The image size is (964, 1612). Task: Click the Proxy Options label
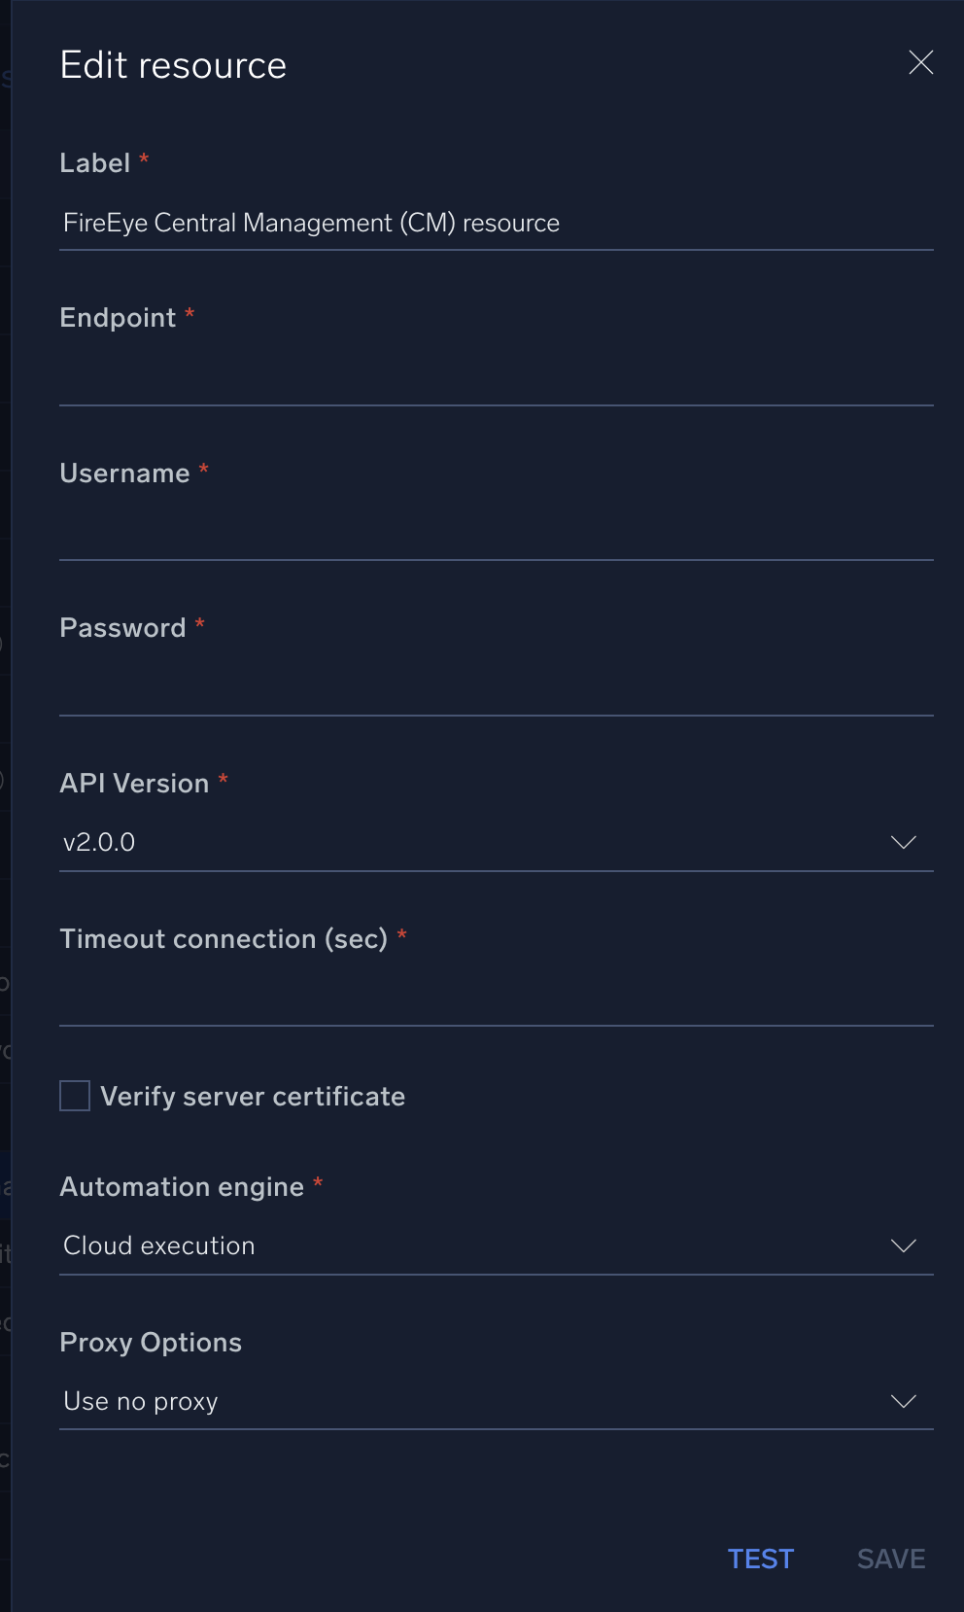point(151,1342)
